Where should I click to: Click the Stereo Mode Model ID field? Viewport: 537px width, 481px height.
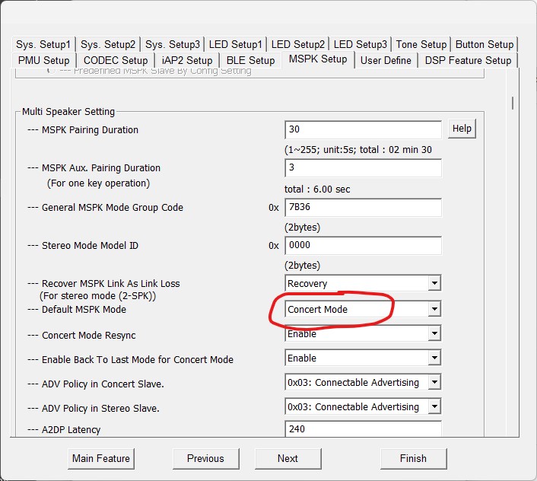[363, 245]
